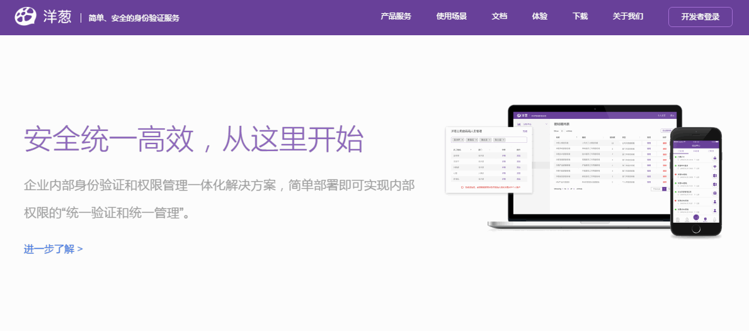This screenshot has width=749, height=331.
Task: Visit the 关于我们 page
Action: click(627, 16)
